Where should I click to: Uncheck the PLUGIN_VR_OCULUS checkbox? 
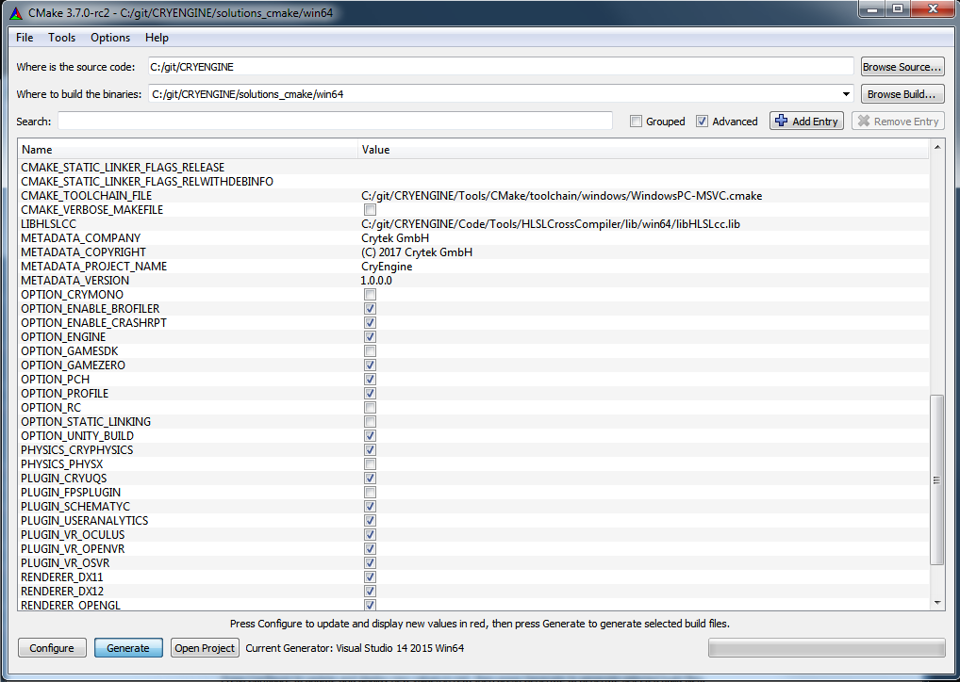click(370, 535)
